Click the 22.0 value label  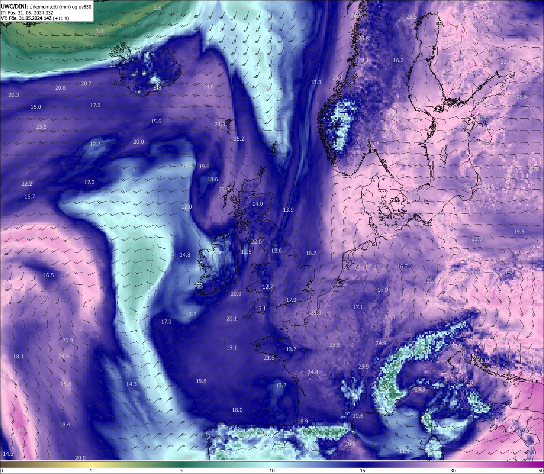(256, 241)
